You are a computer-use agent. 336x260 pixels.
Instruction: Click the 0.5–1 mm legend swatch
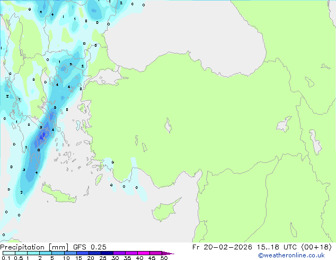tap(21, 253)
